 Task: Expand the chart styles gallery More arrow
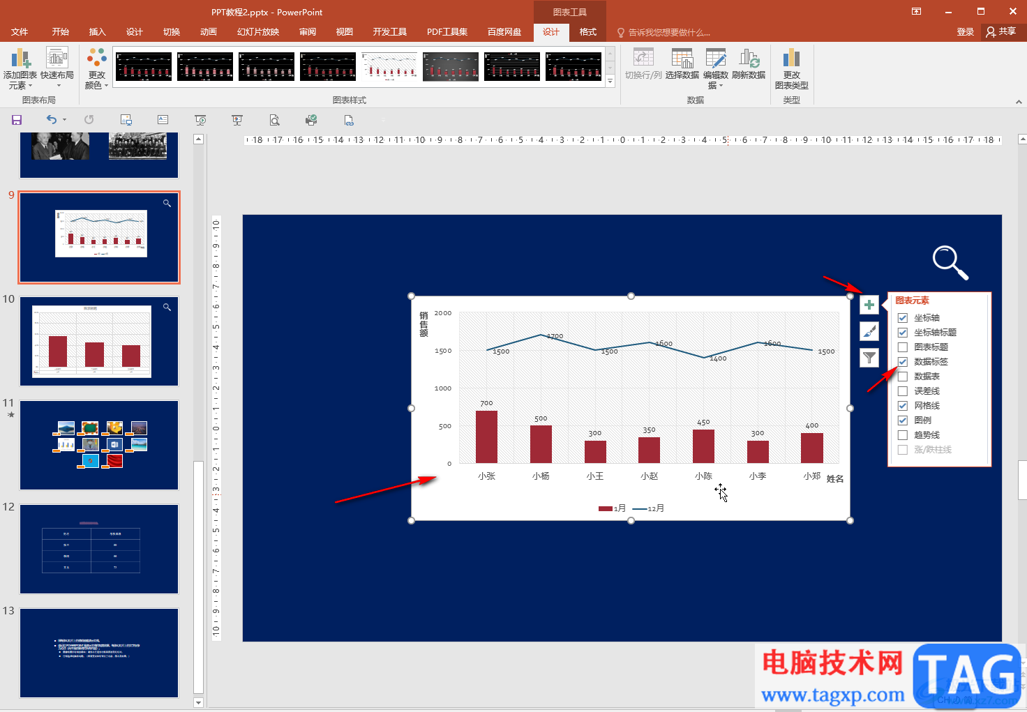click(610, 82)
